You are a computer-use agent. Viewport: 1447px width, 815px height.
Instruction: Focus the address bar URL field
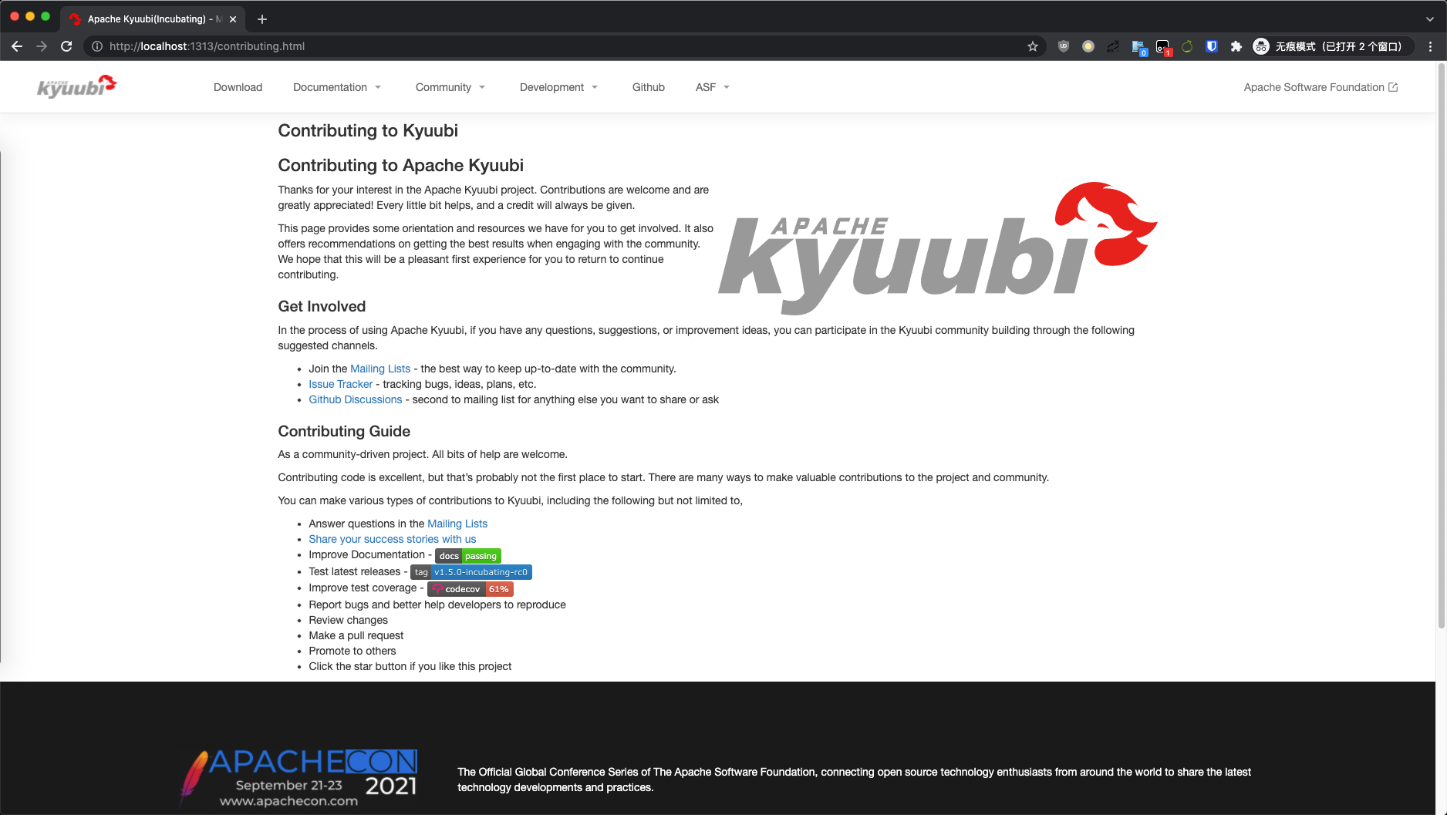(x=563, y=46)
